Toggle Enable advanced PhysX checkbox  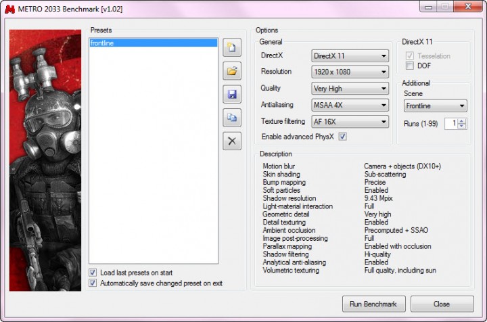pos(342,137)
